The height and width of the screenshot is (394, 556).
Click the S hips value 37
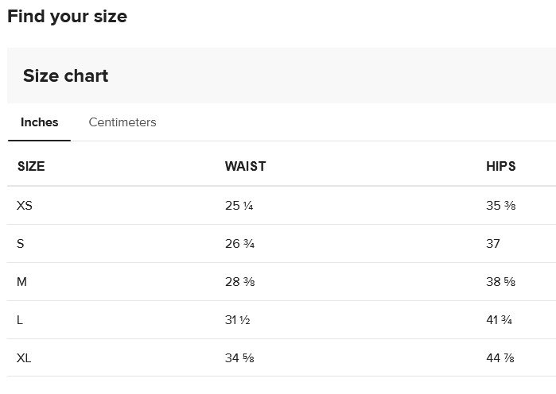click(493, 244)
